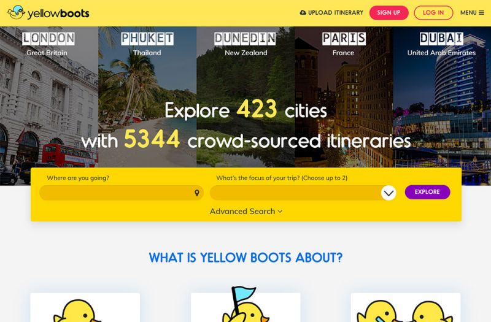Expand Advanced Search options
This screenshot has height=322, width=491.
(x=246, y=211)
